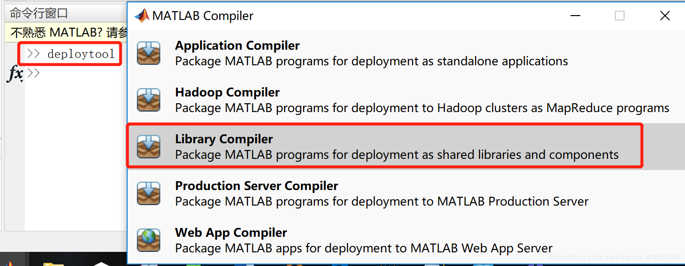Click the MATLAB logo in Compiler title bar
The height and width of the screenshot is (266, 685).
[142, 16]
